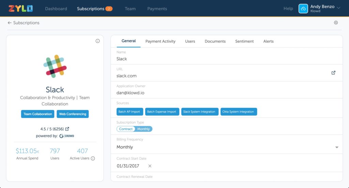Click the Slack logo image
Image resolution: width=349 pixels, height=188 pixels.
tap(55, 66)
